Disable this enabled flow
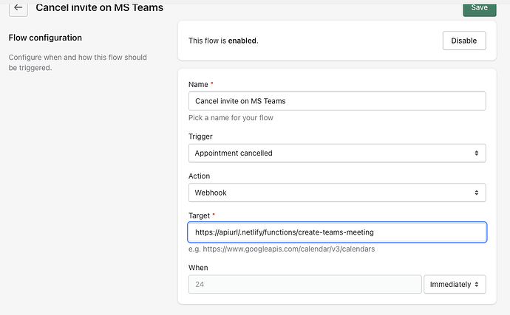This screenshot has width=510, height=315. coord(464,41)
